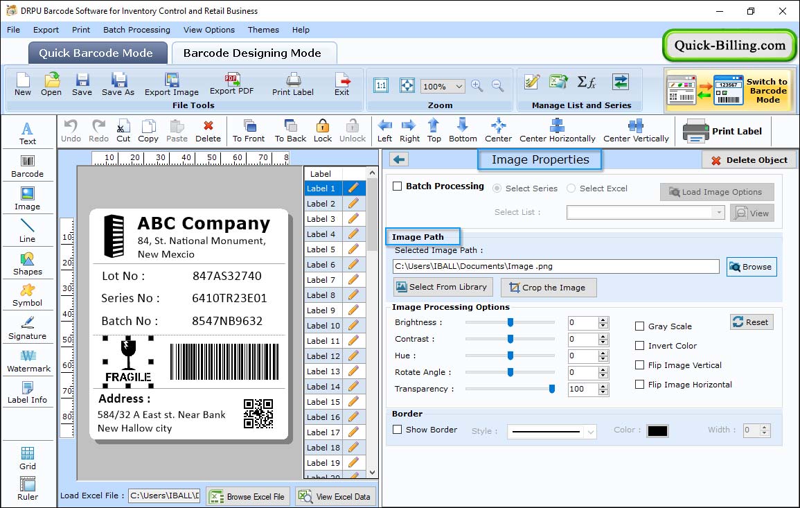Open the File menu

coord(13,30)
